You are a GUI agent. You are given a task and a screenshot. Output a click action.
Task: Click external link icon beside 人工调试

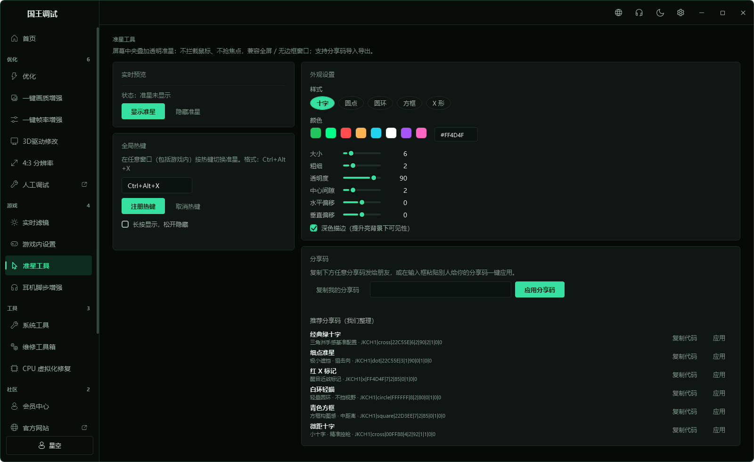84,184
